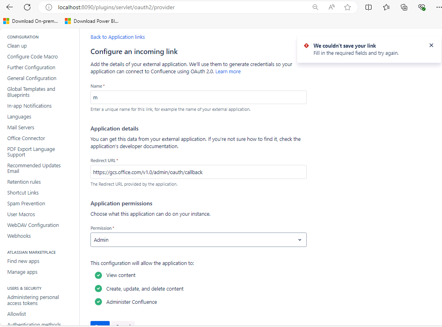Open PDF Export Language Support

click(x=31, y=152)
